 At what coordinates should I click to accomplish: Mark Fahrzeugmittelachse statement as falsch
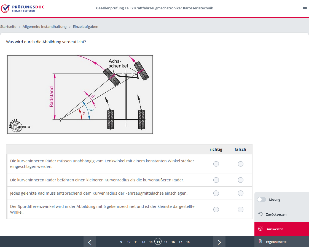coord(241,193)
